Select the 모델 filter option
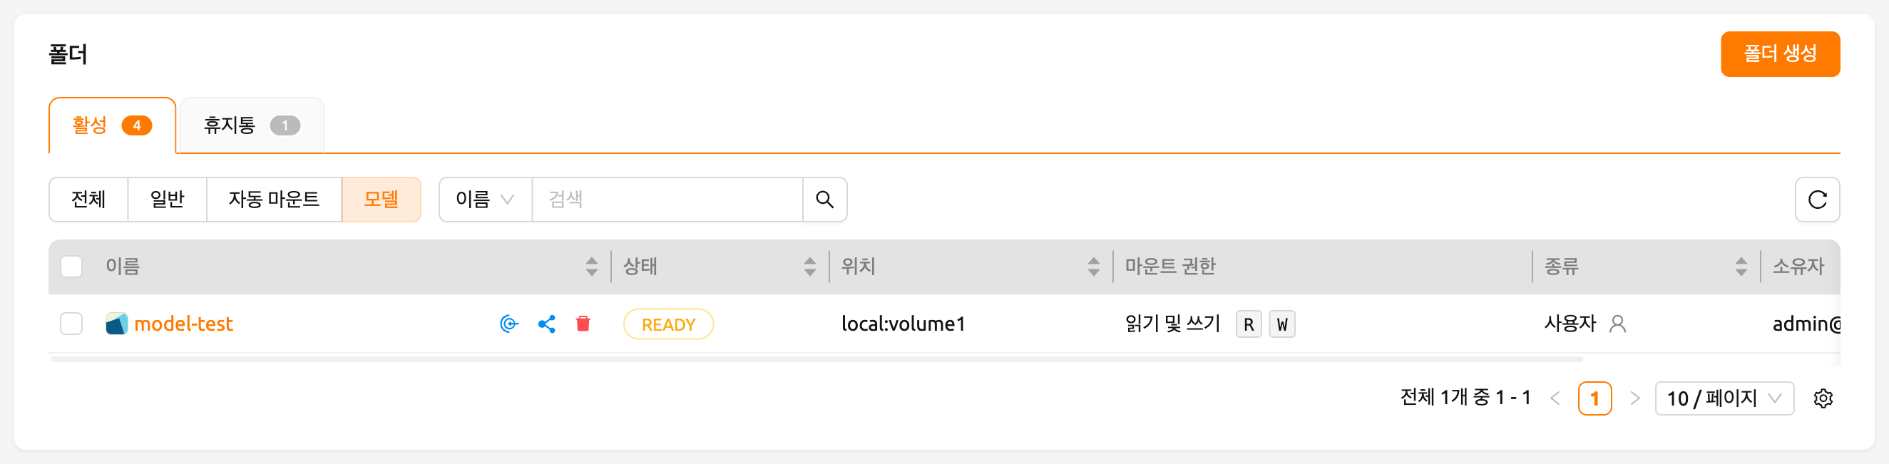This screenshot has width=1889, height=464. pyautogui.click(x=381, y=200)
